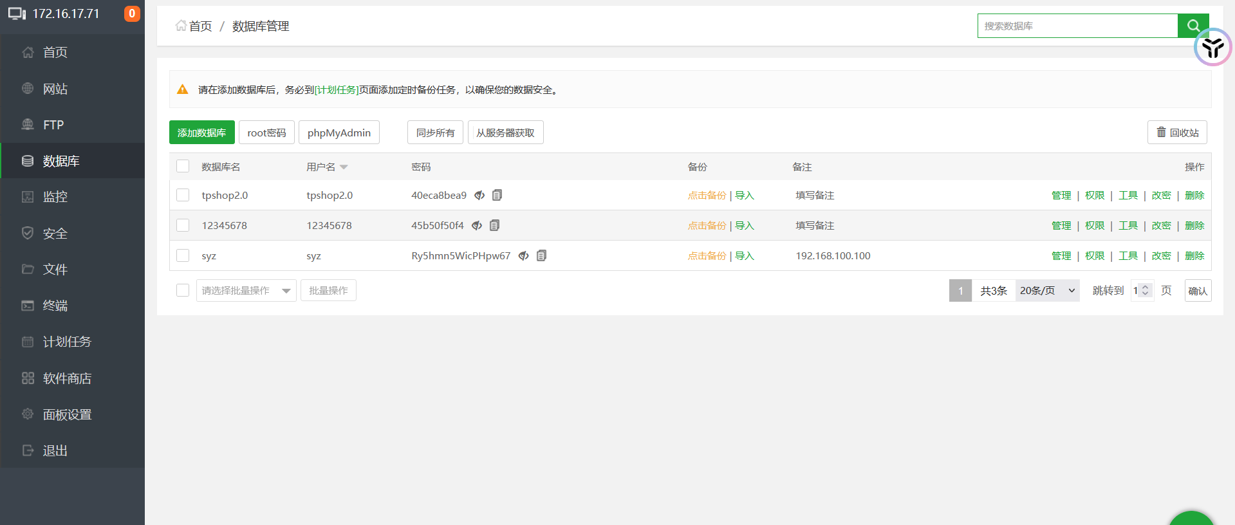Click page number 1 button
Viewport: 1235px width, 525px height.
click(x=960, y=290)
